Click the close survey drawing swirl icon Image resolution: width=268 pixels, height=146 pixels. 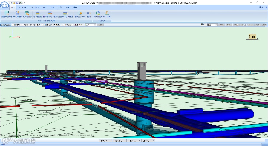98,13
